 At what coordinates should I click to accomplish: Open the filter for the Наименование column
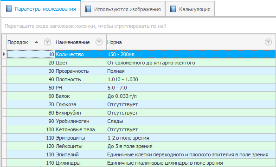click(99, 42)
